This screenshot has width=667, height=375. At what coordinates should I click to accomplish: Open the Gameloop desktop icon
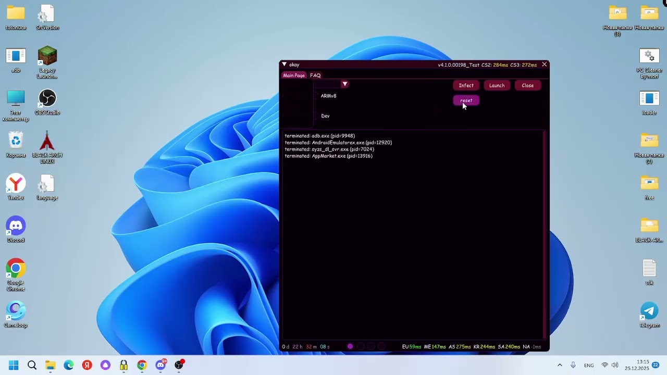point(16,315)
